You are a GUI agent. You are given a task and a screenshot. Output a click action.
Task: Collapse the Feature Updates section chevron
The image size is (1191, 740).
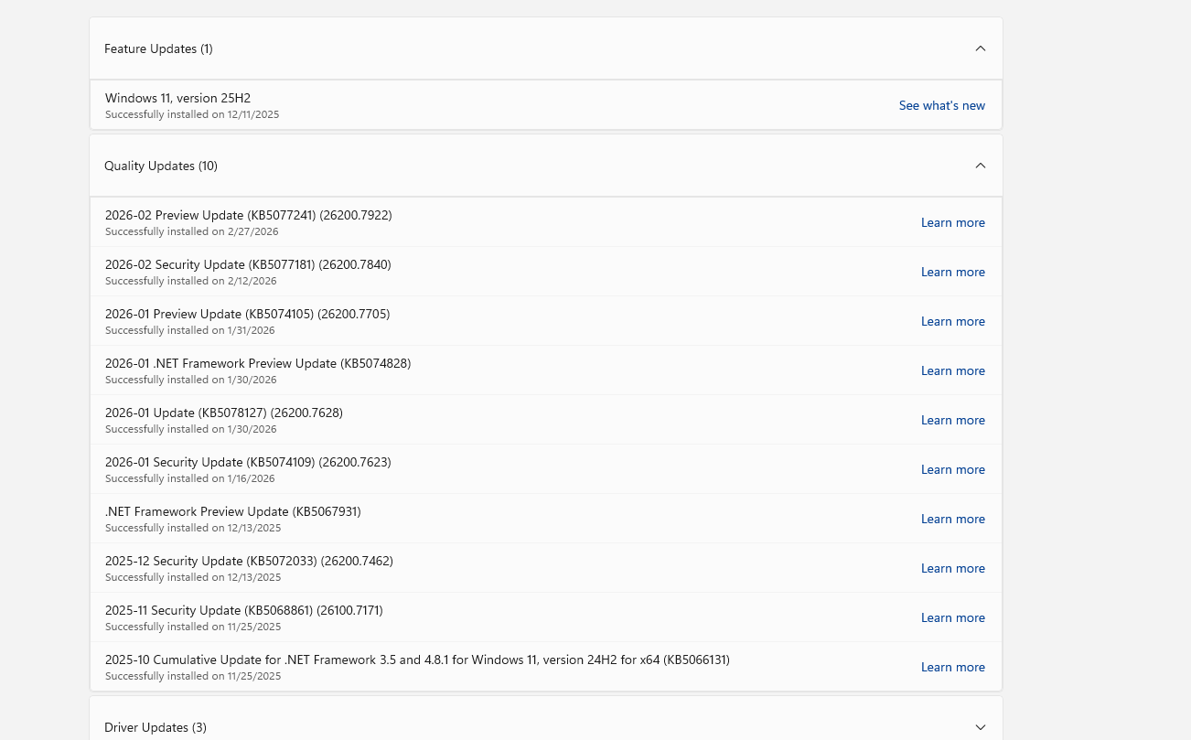(x=981, y=48)
